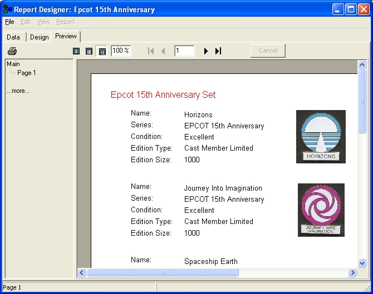Viewport: 373px width, 294px height.
Task: Click the ...more... link in outline
Action: click(18, 91)
